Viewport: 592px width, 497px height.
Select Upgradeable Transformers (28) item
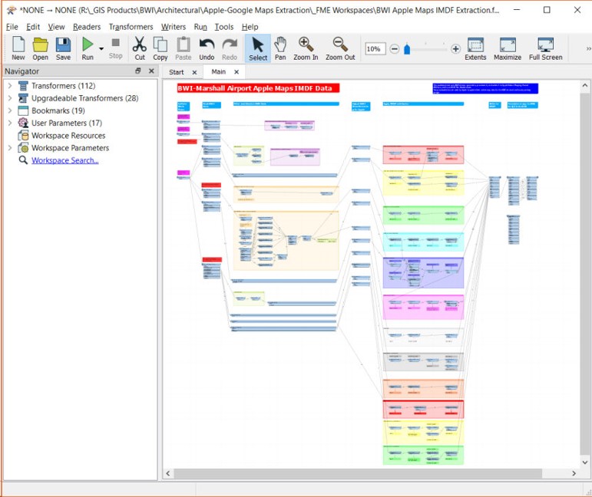click(85, 98)
